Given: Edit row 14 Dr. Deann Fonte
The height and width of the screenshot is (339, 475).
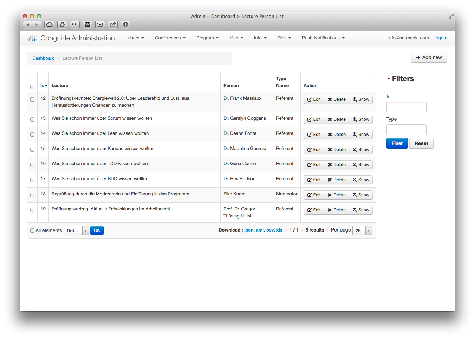Looking at the screenshot, I should (314, 135).
